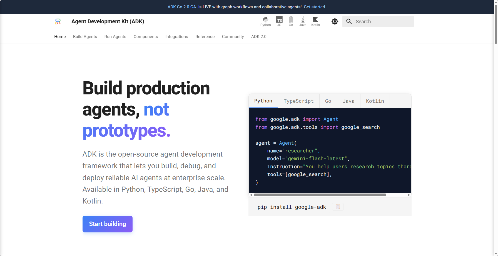Click the Search input field
The image size is (498, 256).
tap(378, 21)
